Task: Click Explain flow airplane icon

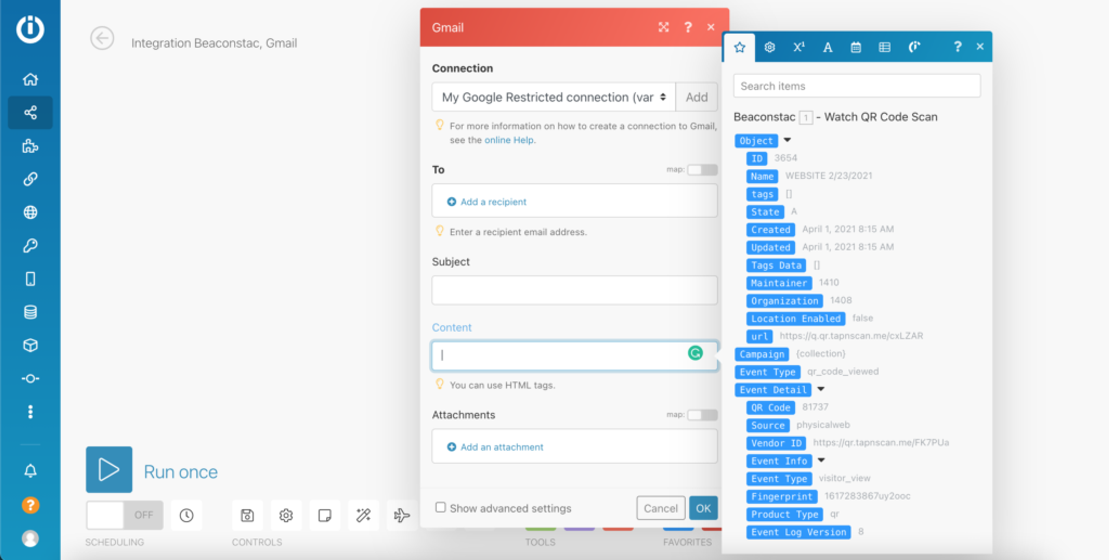Action: tap(402, 515)
